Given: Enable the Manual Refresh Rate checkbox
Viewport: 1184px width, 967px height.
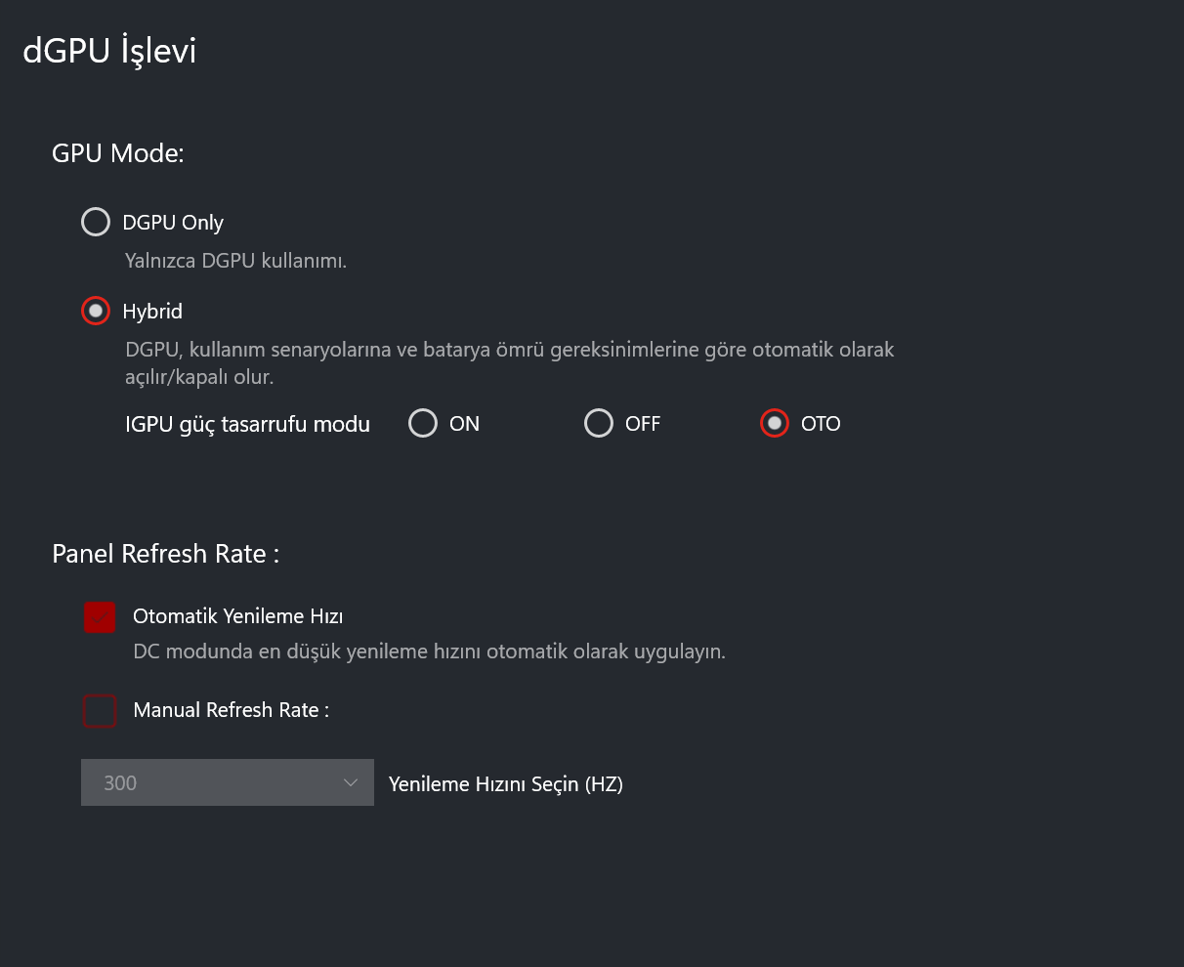Looking at the screenshot, I should (x=100, y=710).
